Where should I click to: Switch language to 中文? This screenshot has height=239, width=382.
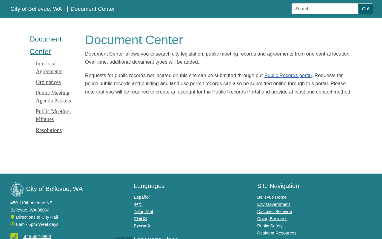pos(138,204)
